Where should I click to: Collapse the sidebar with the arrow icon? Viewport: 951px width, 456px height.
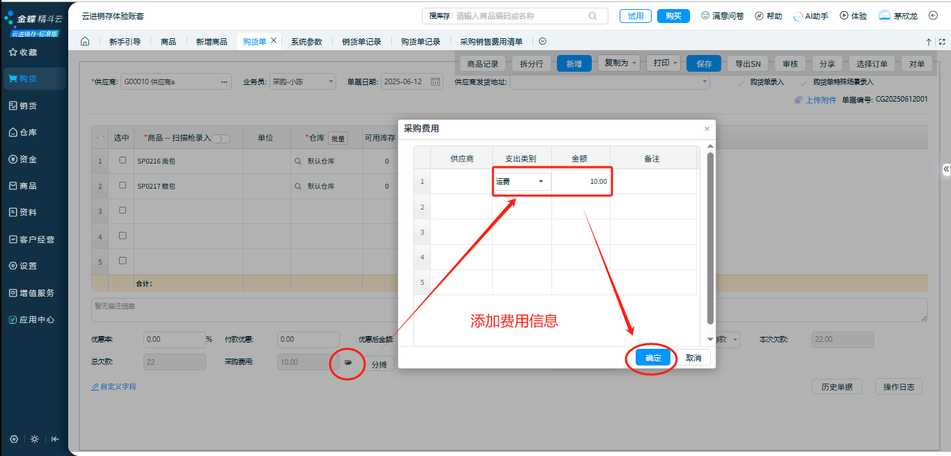[x=55, y=439]
